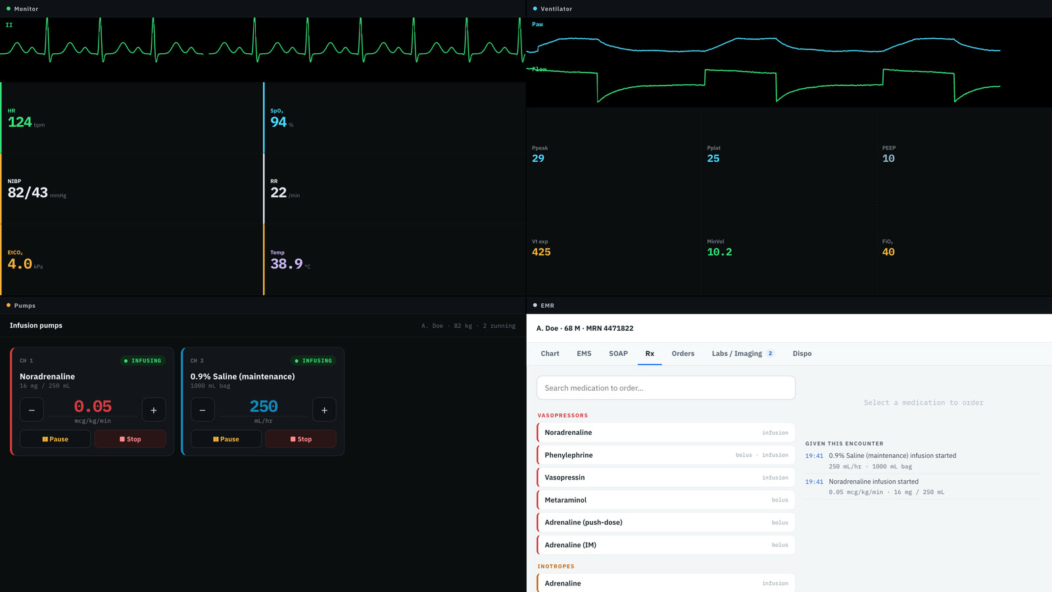Select Metaraminol bolus entry
1052x592 pixels.
[x=666, y=500]
